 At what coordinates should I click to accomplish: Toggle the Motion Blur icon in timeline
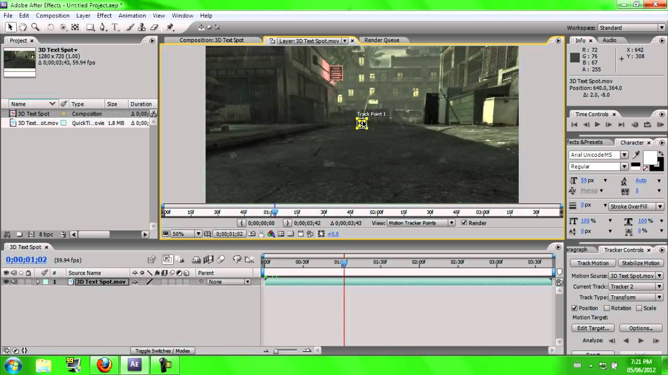pyautogui.click(x=221, y=259)
